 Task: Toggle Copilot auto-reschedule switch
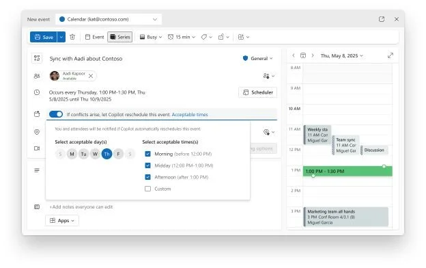56,114
